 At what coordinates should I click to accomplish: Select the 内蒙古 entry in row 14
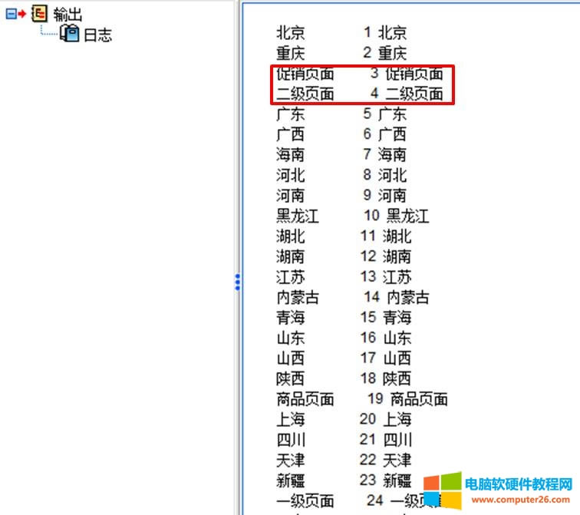298,298
